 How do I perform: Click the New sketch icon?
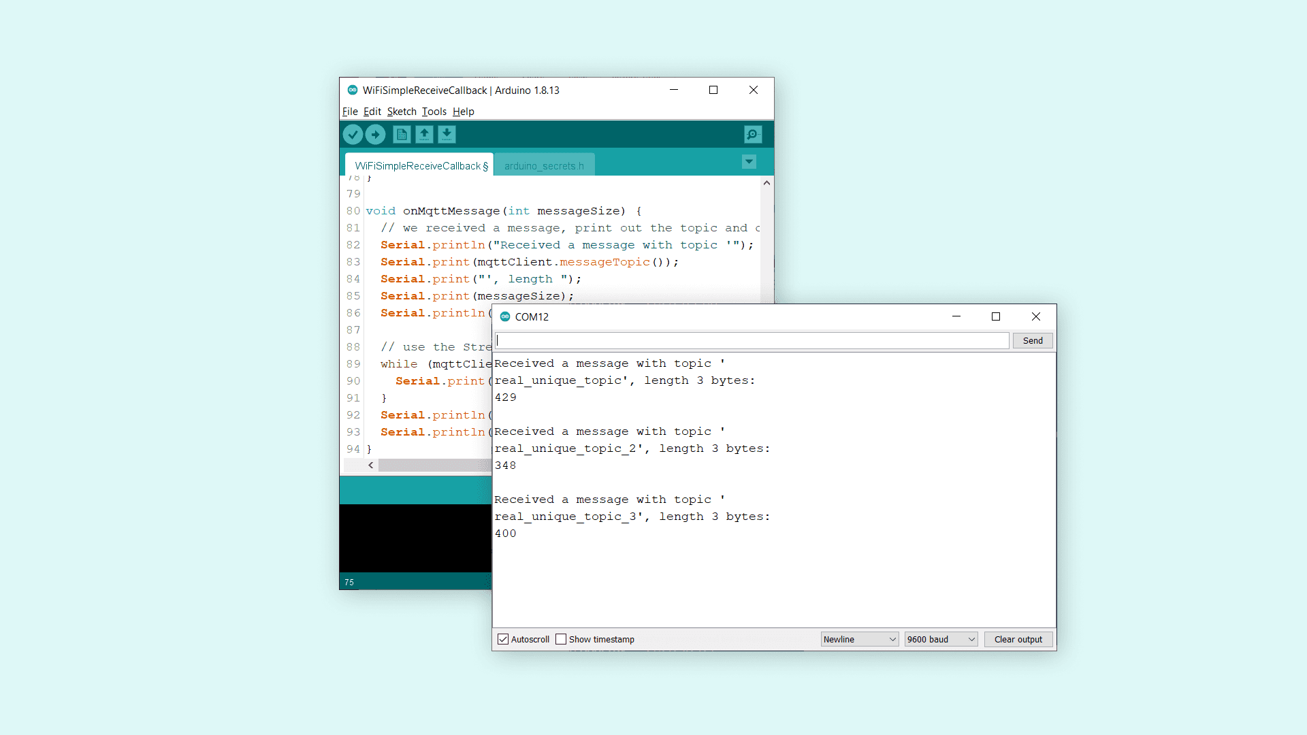(402, 135)
